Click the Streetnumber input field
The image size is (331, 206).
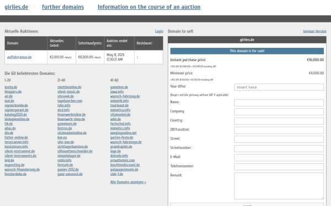pos(279,148)
